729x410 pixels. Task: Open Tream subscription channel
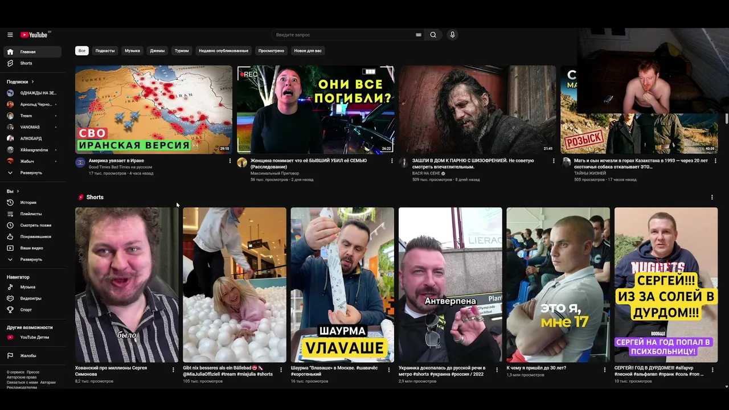pos(32,116)
